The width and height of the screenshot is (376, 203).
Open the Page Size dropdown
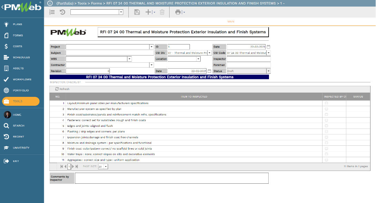point(106,166)
